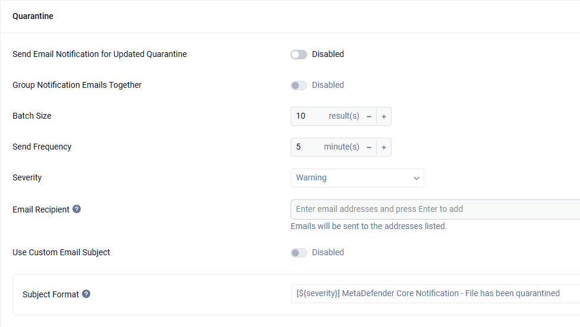Viewport: 580px width, 327px height.
Task: Decrease Batch Size with minus icon
Action: click(369, 116)
